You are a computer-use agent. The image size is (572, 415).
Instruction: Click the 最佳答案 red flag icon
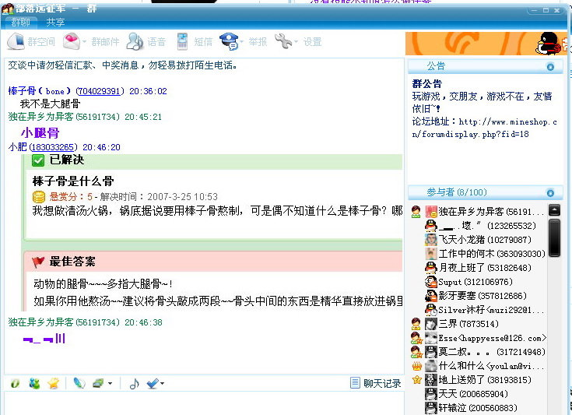coord(38,262)
